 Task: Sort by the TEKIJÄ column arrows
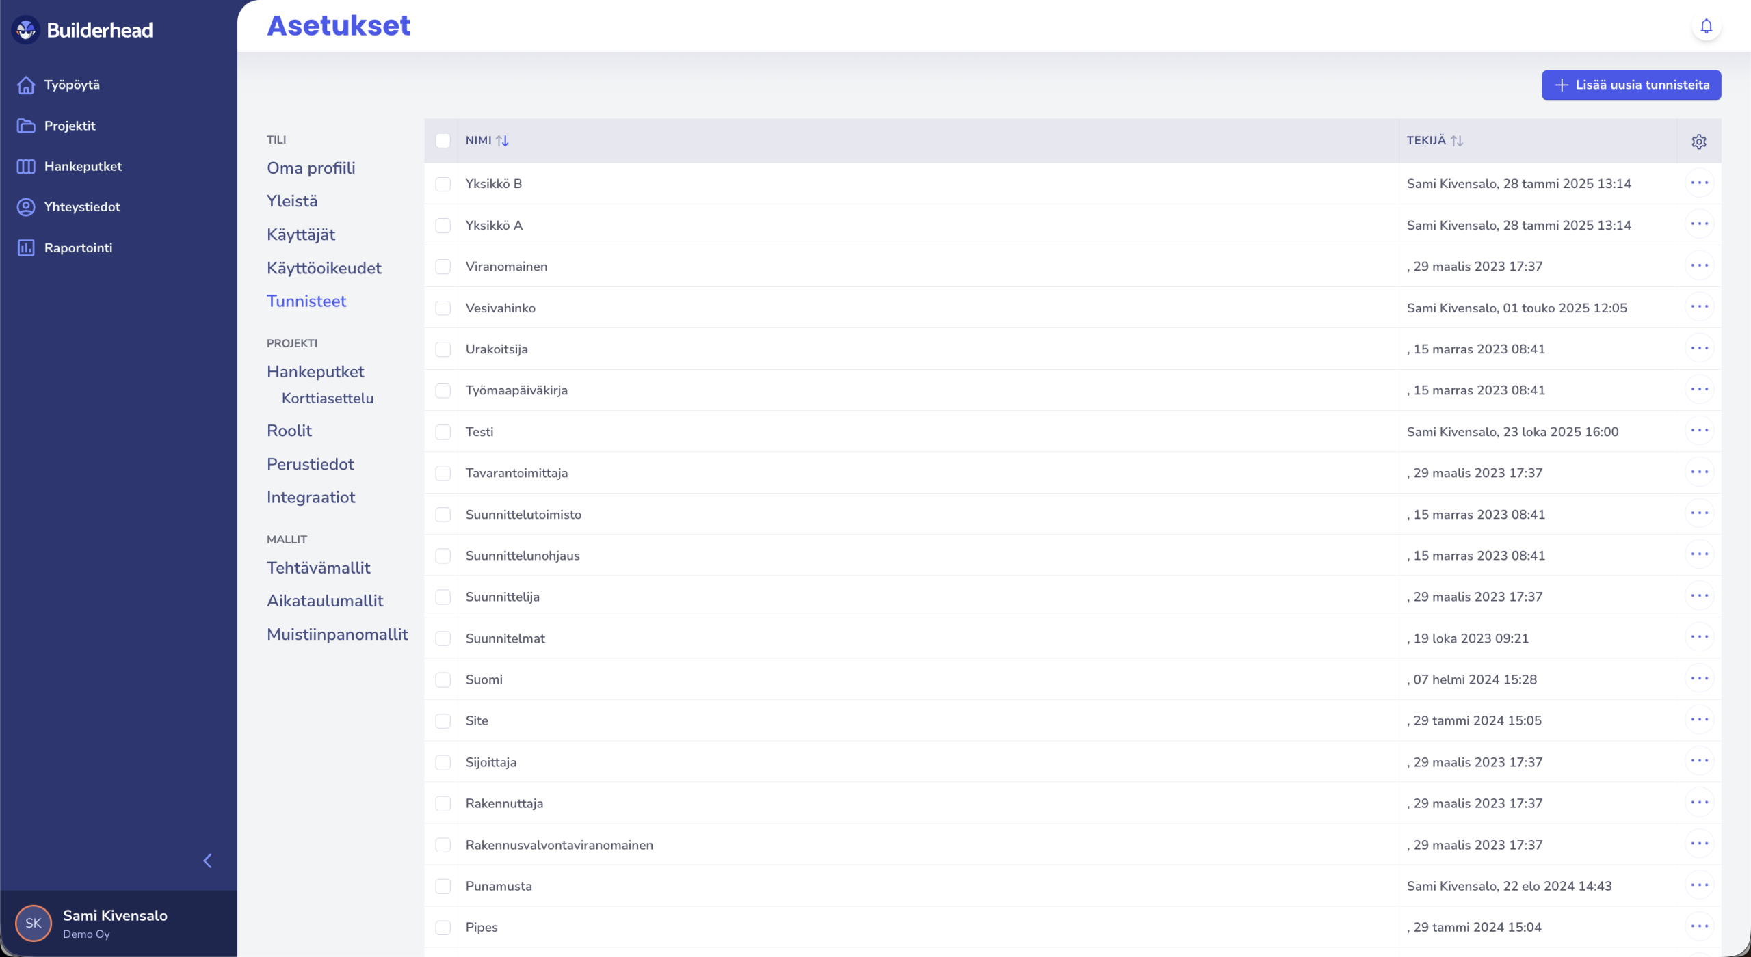point(1456,141)
